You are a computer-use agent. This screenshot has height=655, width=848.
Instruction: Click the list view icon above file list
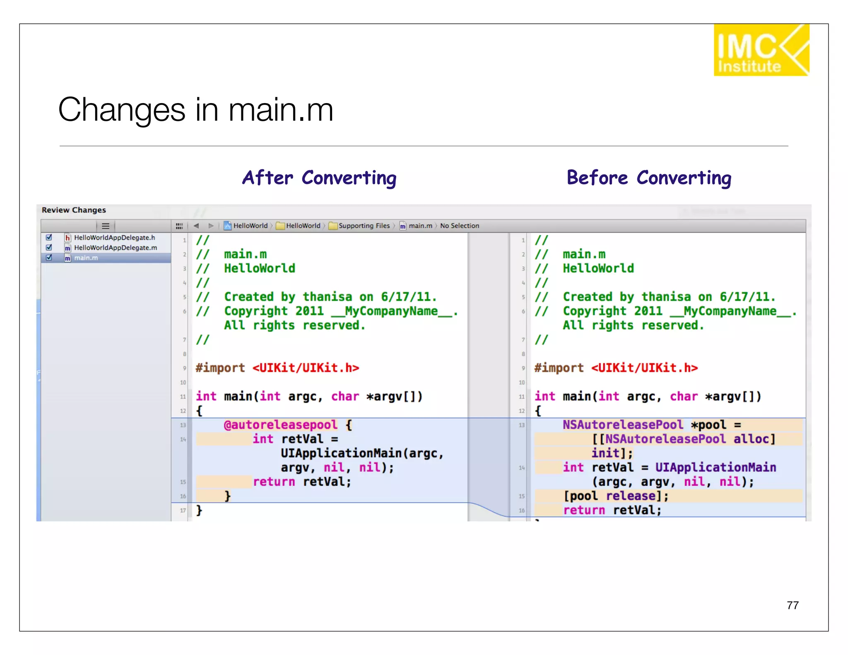[106, 226]
